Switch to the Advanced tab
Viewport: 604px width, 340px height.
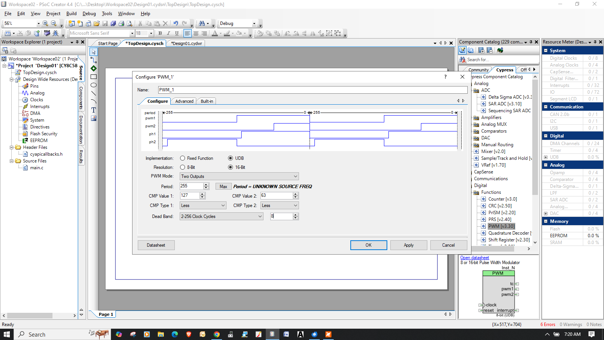pos(184,101)
